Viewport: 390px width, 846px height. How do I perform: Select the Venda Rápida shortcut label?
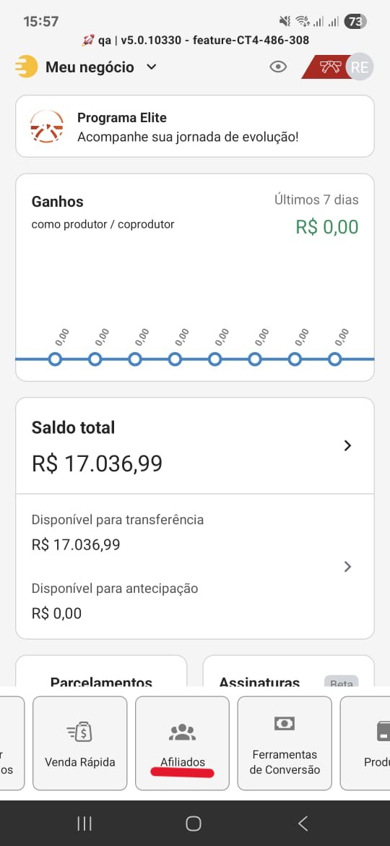click(79, 762)
